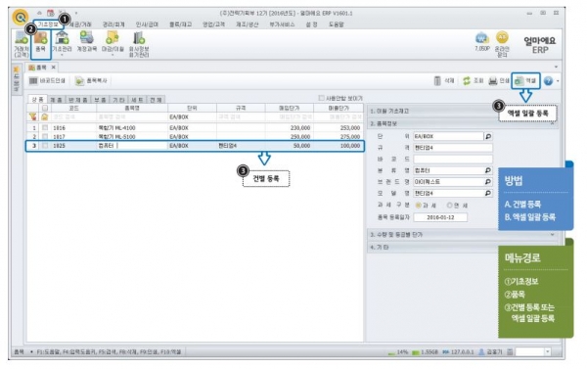Screen dimensions: 587x369
Task: Expand the 3. 수량 및 등급별 단가 section
Action: [462, 235]
